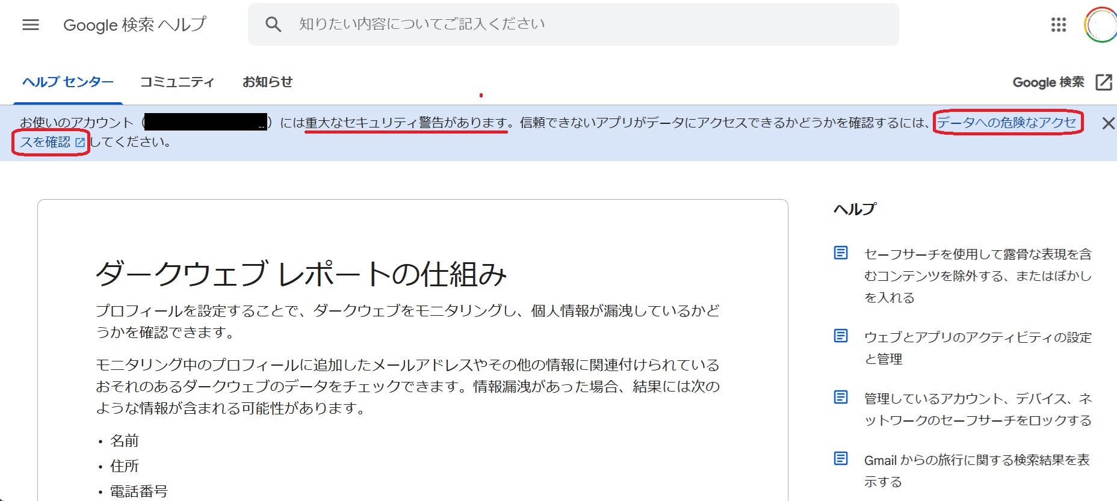Open the Google apps grid
Viewport: 1117px width, 501px height.
1058,25
